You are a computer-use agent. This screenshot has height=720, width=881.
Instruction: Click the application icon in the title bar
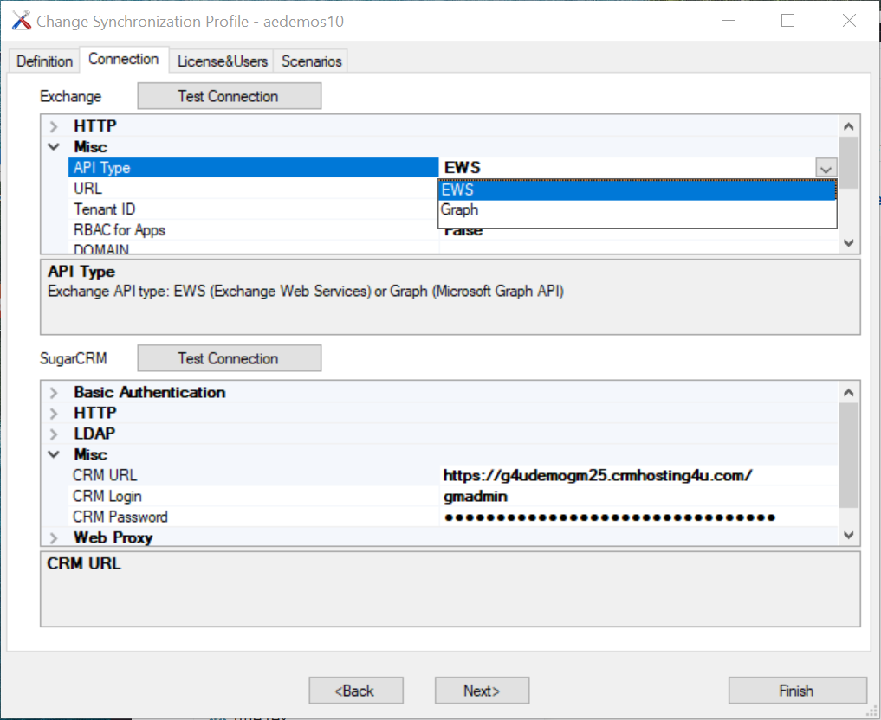(22, 21)
